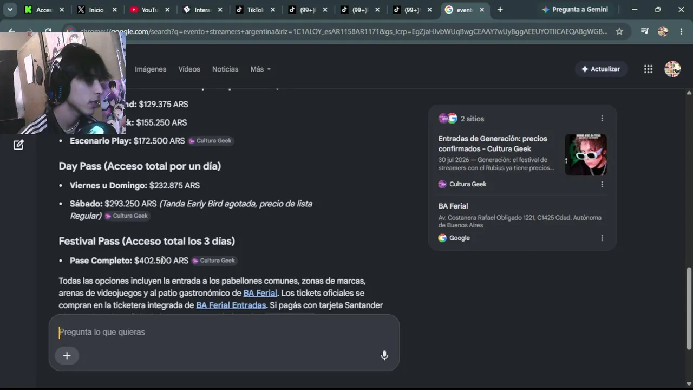
Task: Follow the BA Ferial link in the paragraph
Action: (260, 293)
